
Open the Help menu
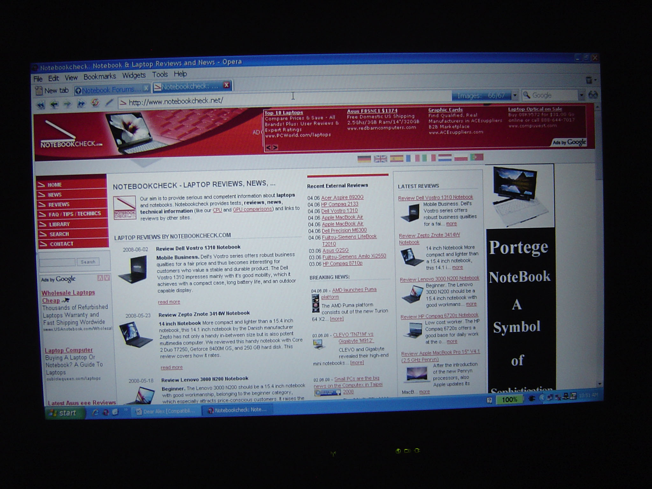point(180,74)
